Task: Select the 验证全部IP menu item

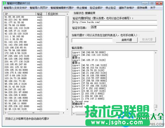Action: coord(96,8)
